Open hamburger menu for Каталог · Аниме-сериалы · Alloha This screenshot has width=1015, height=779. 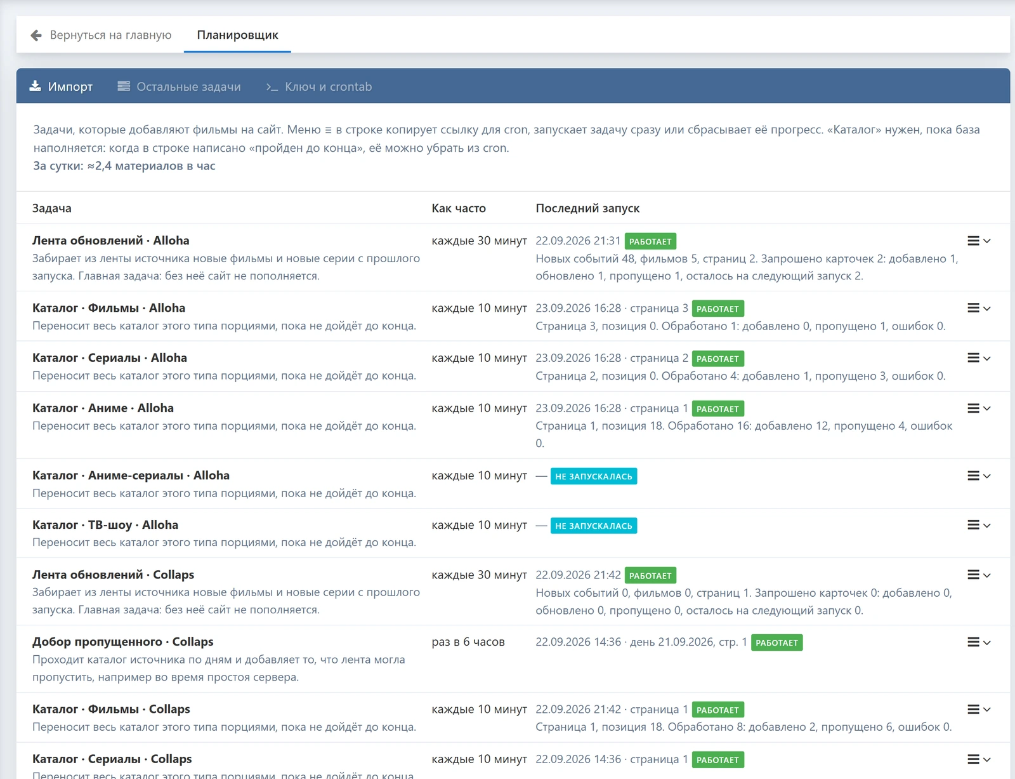coord(978,476)
